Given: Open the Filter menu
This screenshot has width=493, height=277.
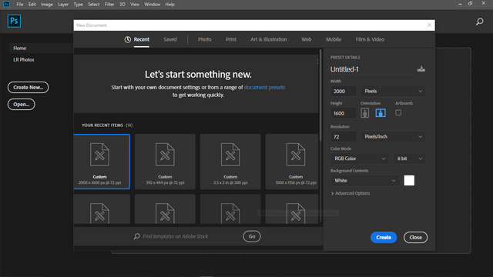Looking at the screenshot, I should tap(109, 5).
